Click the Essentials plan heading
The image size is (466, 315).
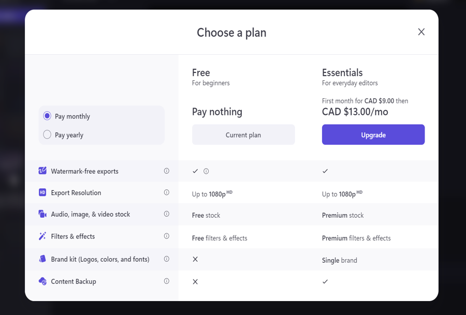pyautogui.click(x=342, y=72)
